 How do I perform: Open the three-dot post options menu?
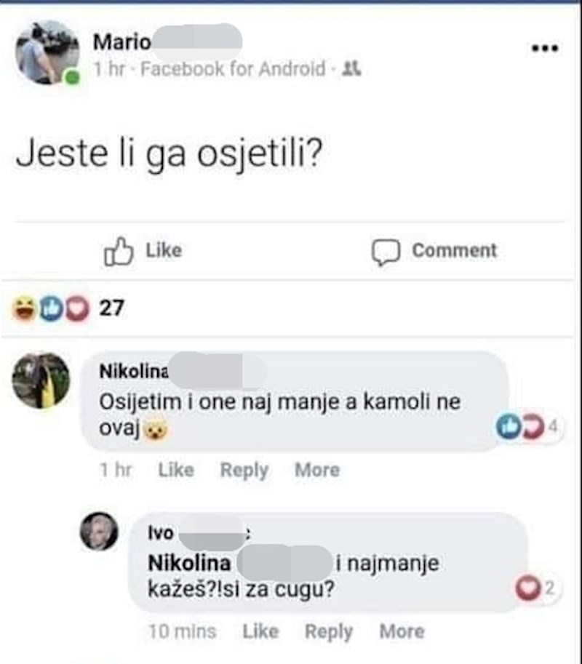tap(545, 49)
